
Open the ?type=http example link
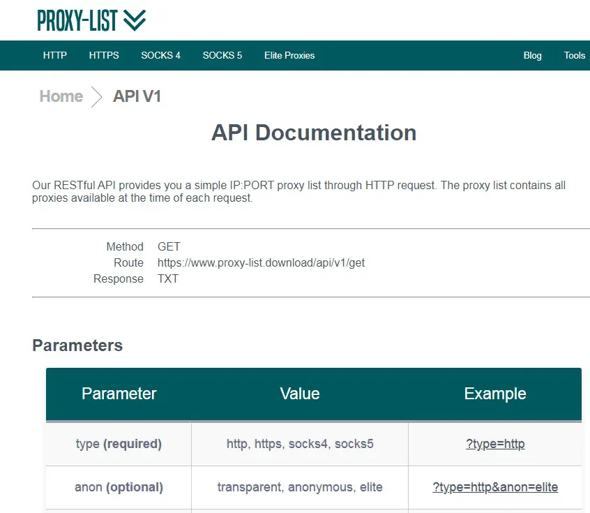[495, 444]
